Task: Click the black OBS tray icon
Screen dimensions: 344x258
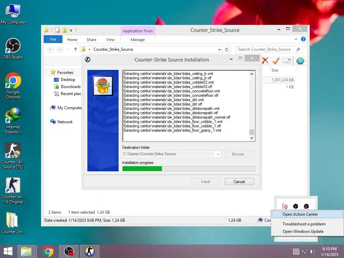Action: [x=296, y=206]
